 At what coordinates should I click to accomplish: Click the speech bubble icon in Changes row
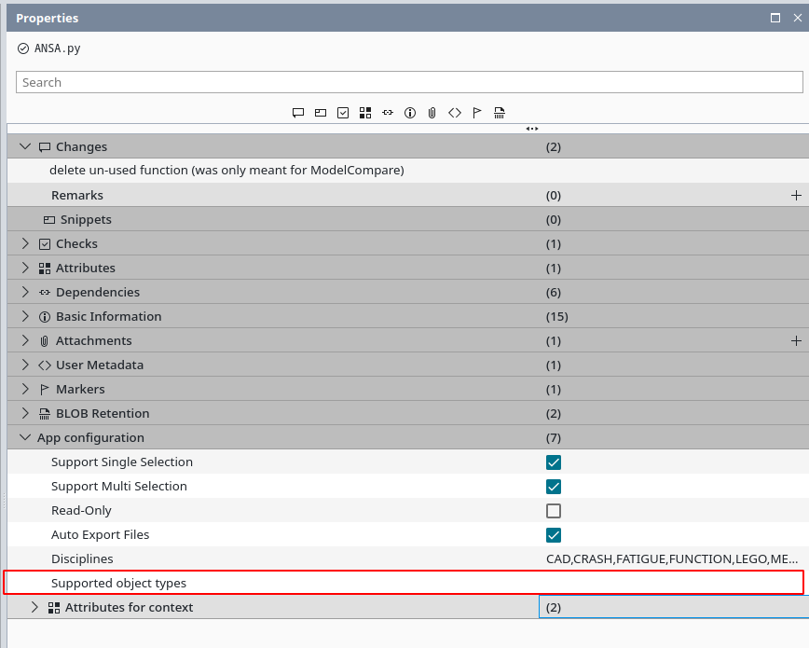point(45,147)
